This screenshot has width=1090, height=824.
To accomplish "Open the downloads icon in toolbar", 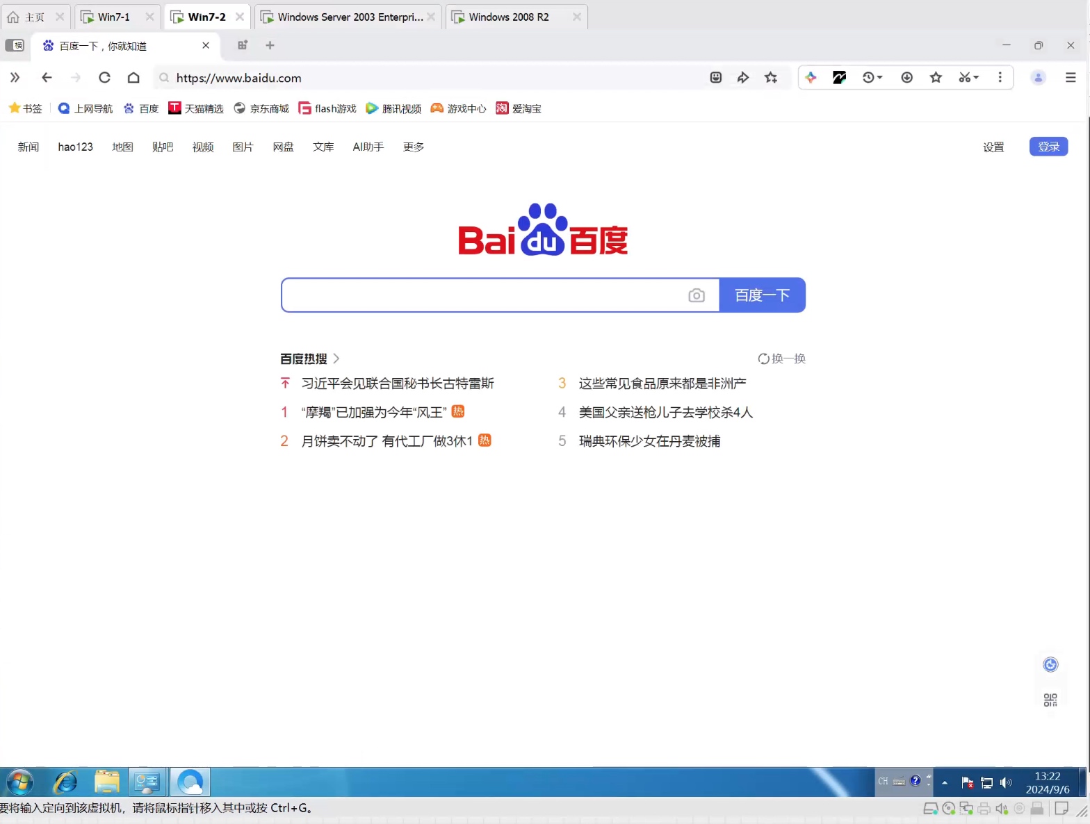I will coord(907,78).
